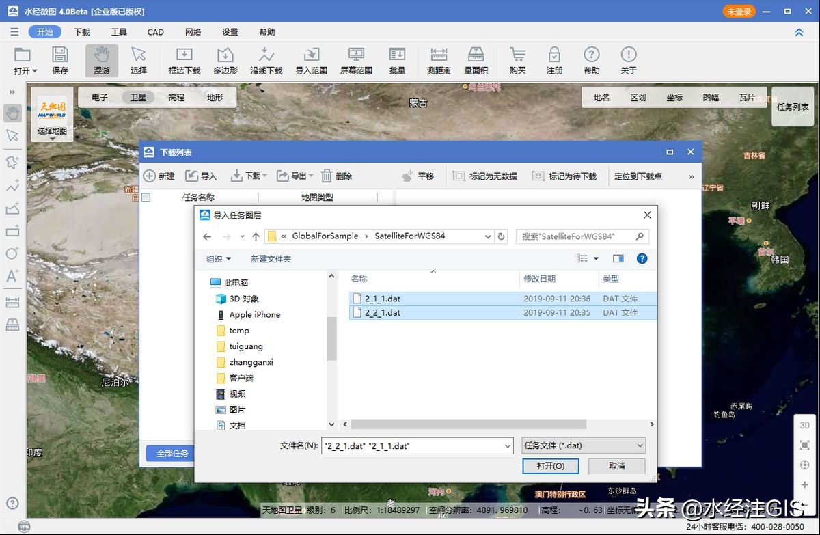Click the 多边形 polygon download icon
Screen dimensions: 820x535
[x=225, y=61]
